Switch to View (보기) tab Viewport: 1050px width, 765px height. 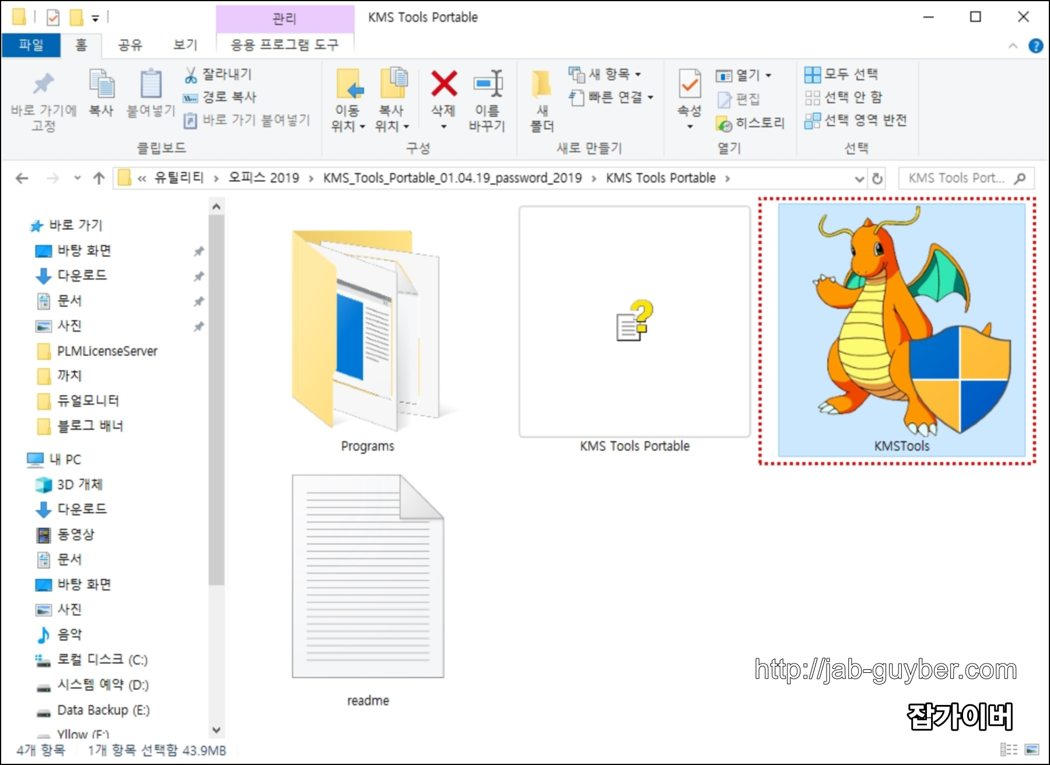[x=185, y=45]
